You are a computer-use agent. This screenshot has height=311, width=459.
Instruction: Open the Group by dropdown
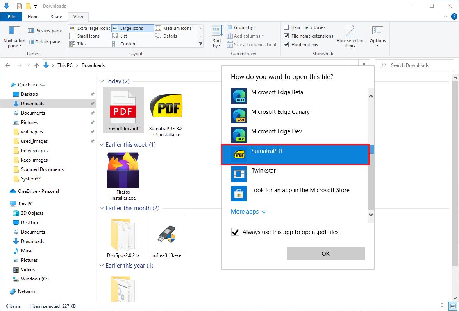coord(241,27)
